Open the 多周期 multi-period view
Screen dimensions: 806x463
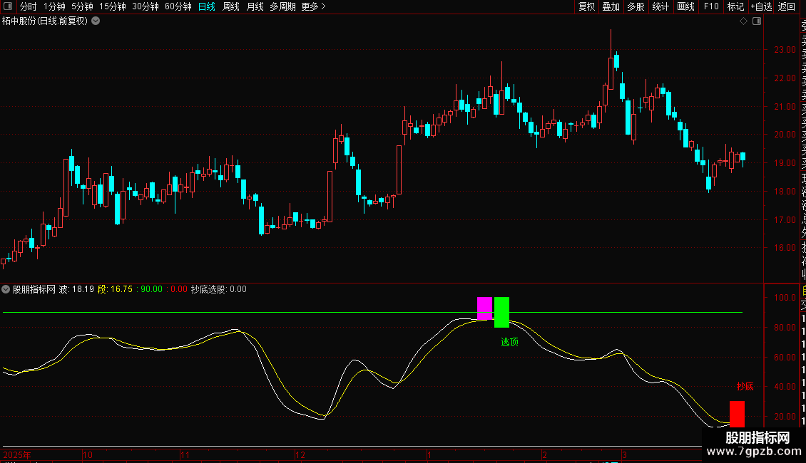(x=282, y=6)
